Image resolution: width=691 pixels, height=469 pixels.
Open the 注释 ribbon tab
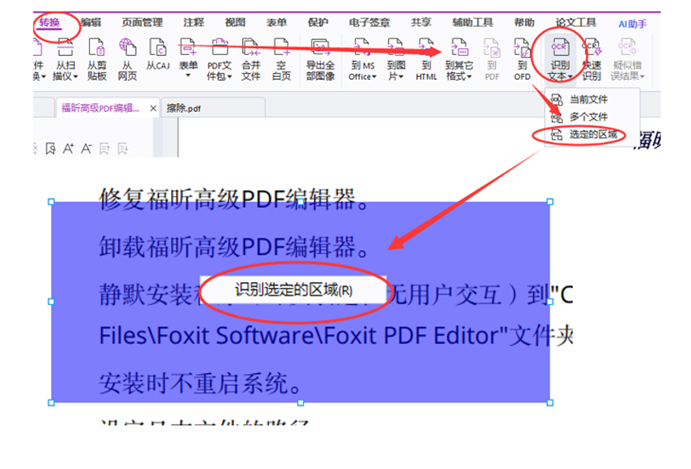coord(194,22)
